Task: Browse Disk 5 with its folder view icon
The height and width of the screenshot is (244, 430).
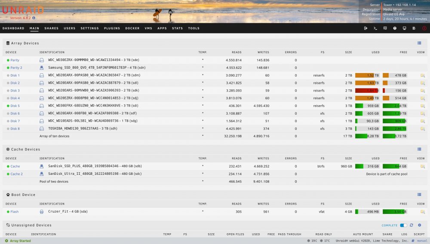Action: tap(422, 106)
